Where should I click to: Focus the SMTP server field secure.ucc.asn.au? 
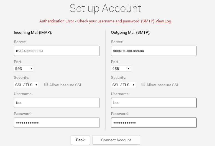coord(154,51)
